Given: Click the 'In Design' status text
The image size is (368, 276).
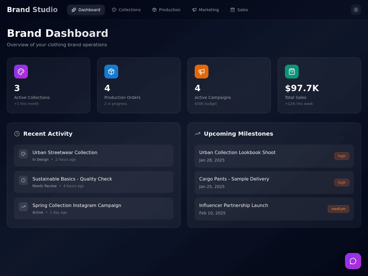Looking at the screenshot, I should coord(41,160).
